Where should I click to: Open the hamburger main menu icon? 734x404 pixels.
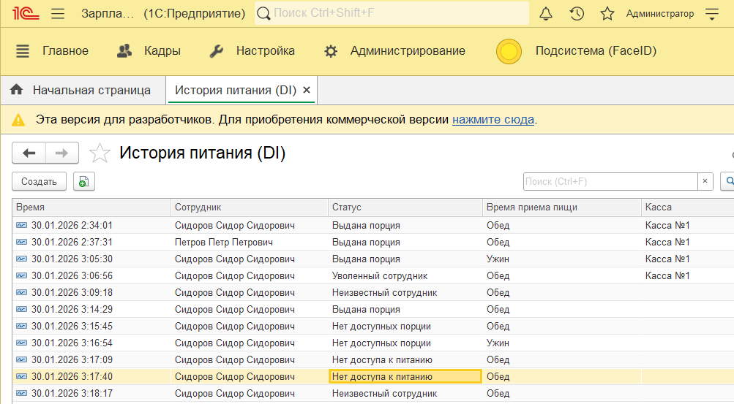[x=59, y=14]
